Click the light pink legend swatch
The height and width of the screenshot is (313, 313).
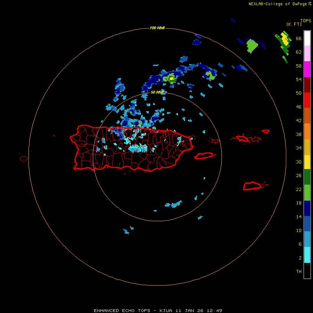click(x=307, y=53)
